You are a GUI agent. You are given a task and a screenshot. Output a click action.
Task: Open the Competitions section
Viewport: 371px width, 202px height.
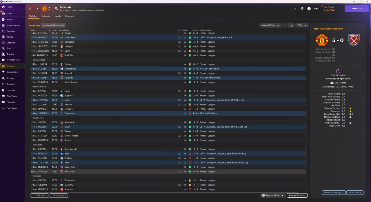coord(12,72)
